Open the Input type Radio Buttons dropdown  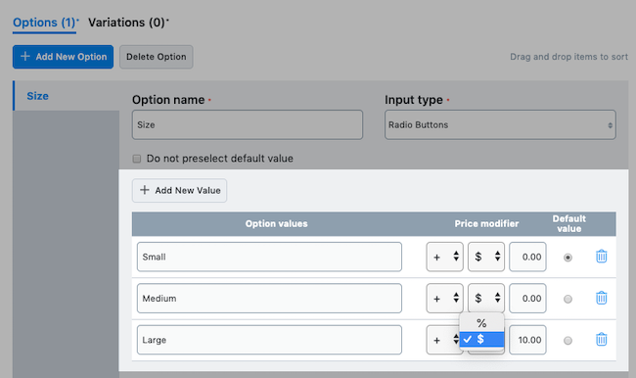(x=500, y=124)
